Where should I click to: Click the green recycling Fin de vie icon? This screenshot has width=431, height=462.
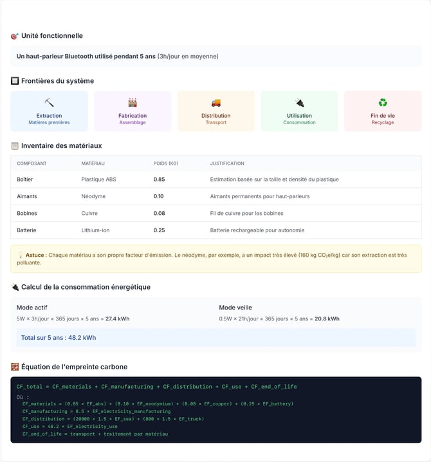click(383, 102)
